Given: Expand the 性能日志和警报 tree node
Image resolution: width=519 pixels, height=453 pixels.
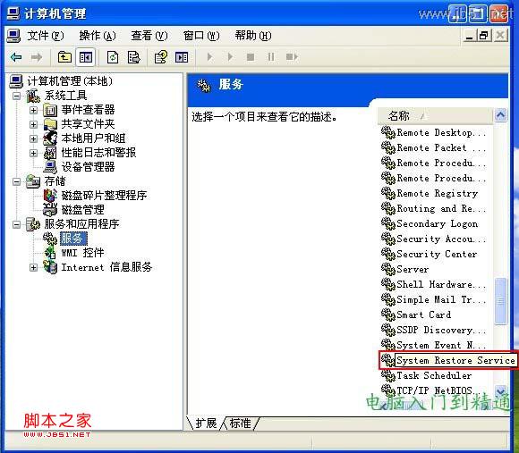Looking at the screenshot, I should click(x=33, y=153).
